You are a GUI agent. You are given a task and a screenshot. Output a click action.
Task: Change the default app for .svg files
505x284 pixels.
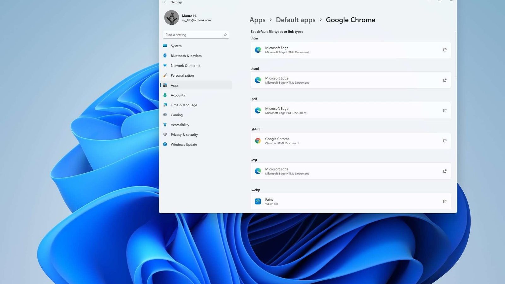[350, 171]
